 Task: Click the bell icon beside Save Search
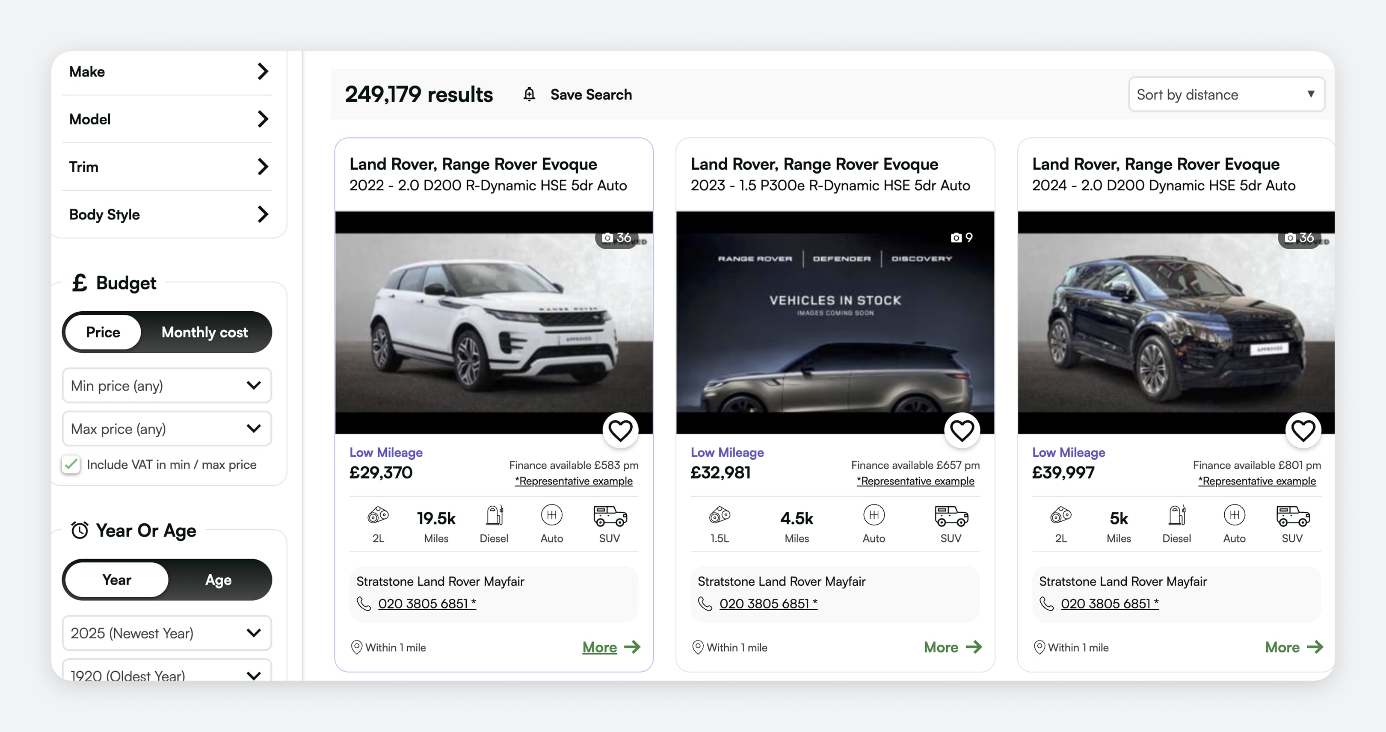(x=529, y=94)
